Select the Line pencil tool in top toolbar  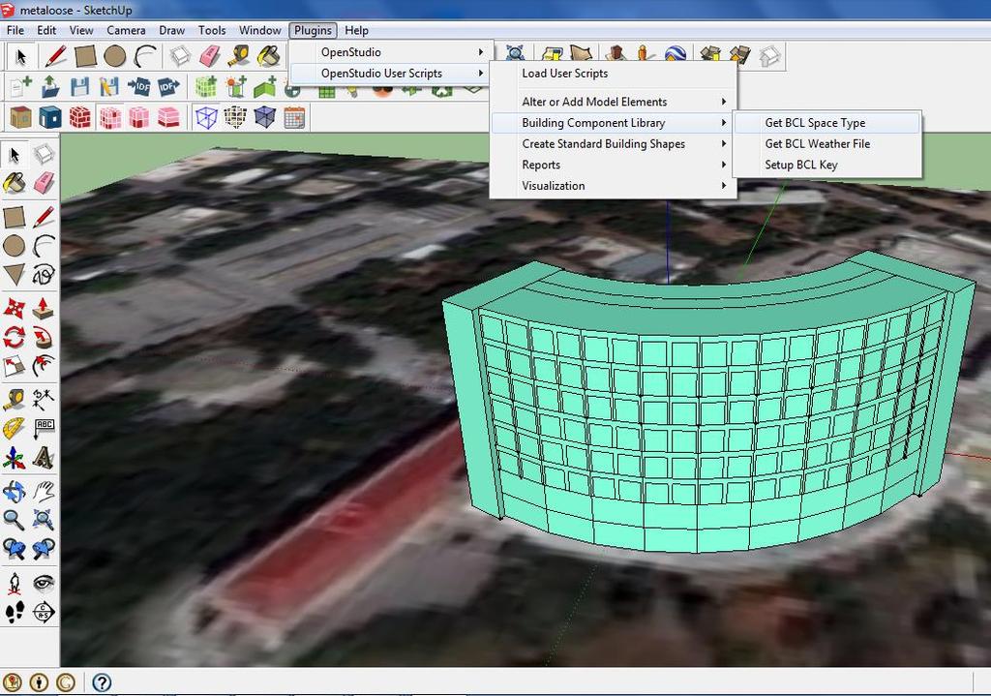(55, 55)
